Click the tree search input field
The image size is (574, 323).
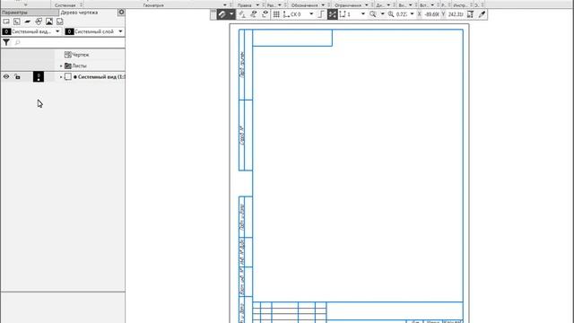[70, 42]
